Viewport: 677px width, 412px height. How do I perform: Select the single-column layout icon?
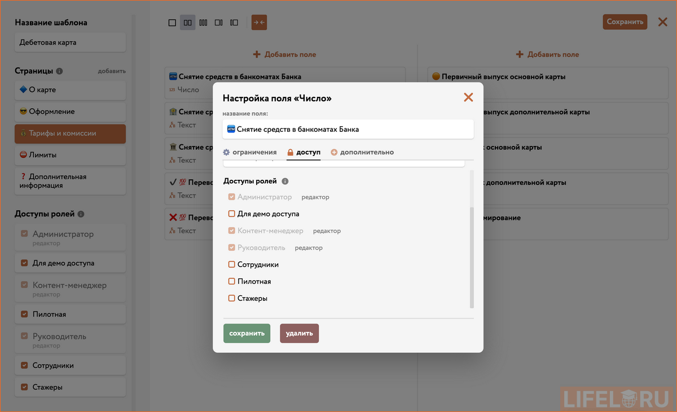172,22
